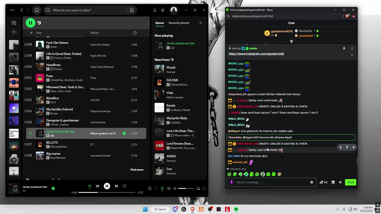Expand gift leaderboard handle below gaardedreef070
Image resolution: width=381 pixels, height=214 pixels.
[x=291, y=41]
